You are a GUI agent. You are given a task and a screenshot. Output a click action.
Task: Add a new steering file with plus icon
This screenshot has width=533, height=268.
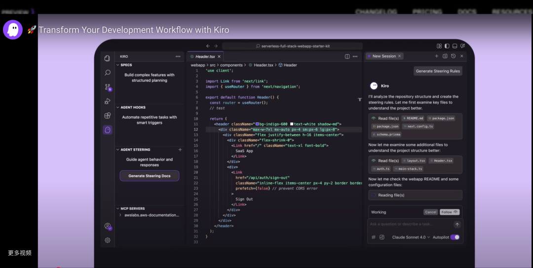(180, 150)
